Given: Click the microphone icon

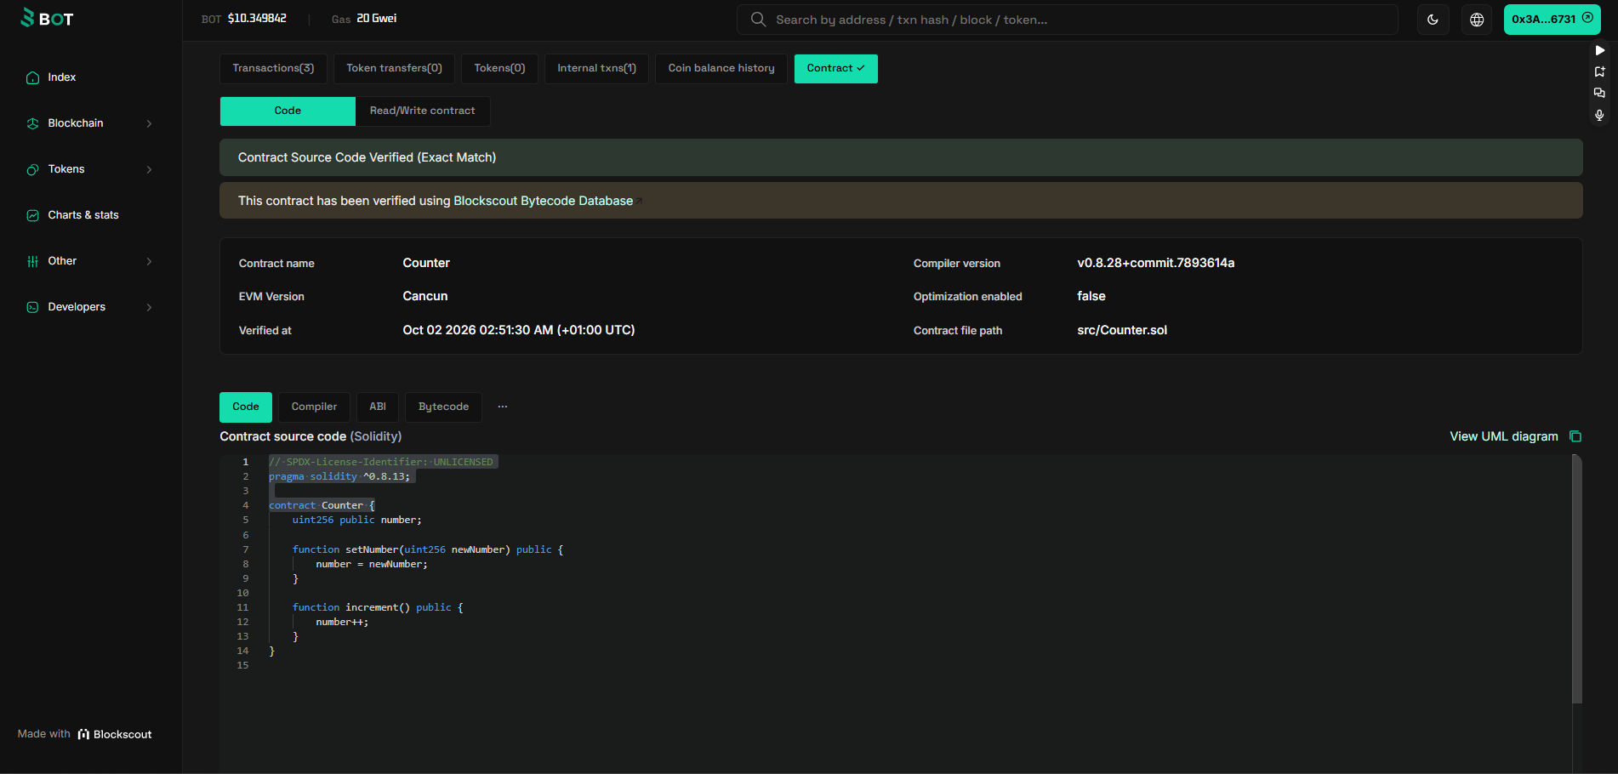Looking at the screenshot, I should (x=1599, y=115).
